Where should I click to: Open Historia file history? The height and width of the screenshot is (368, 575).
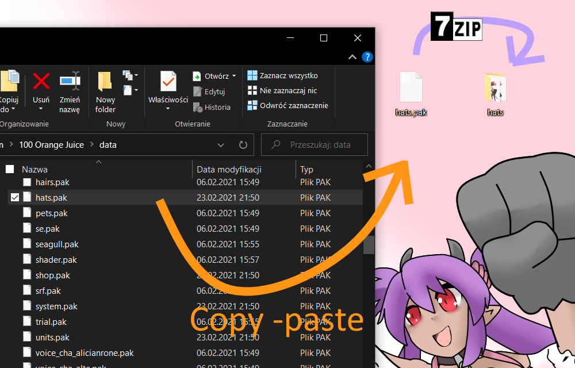pos(212,107)
